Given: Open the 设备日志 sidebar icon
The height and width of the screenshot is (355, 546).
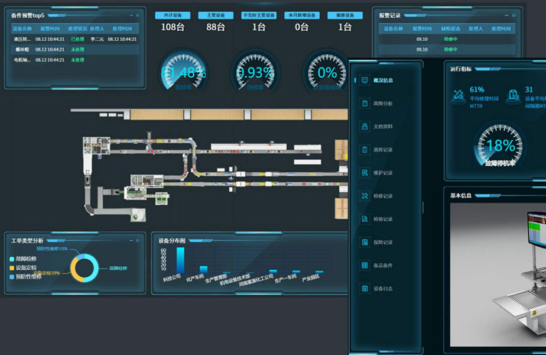Looking at the screenshot, I should [365, 288].
